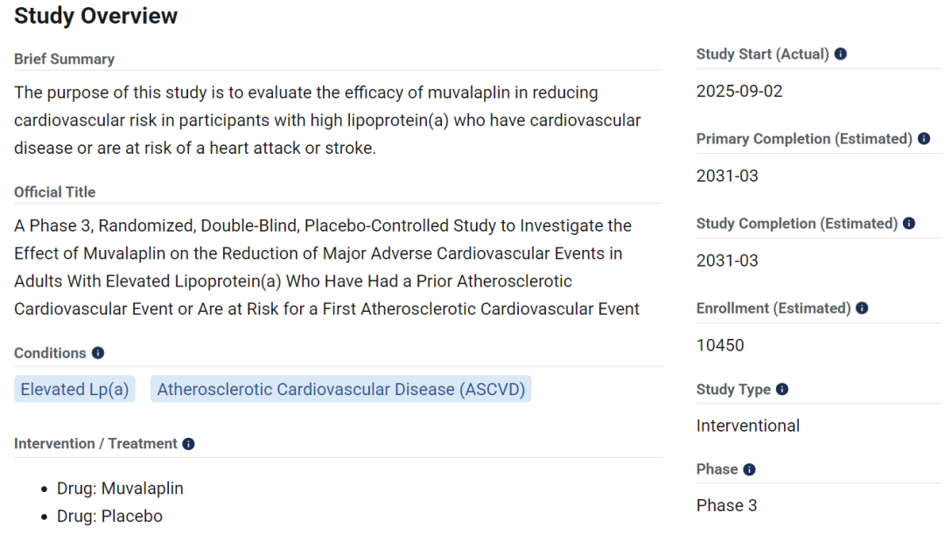945x534 pixels.
Task: Click the primary completion date 2031-03
Action: click(x=727, y=177)
